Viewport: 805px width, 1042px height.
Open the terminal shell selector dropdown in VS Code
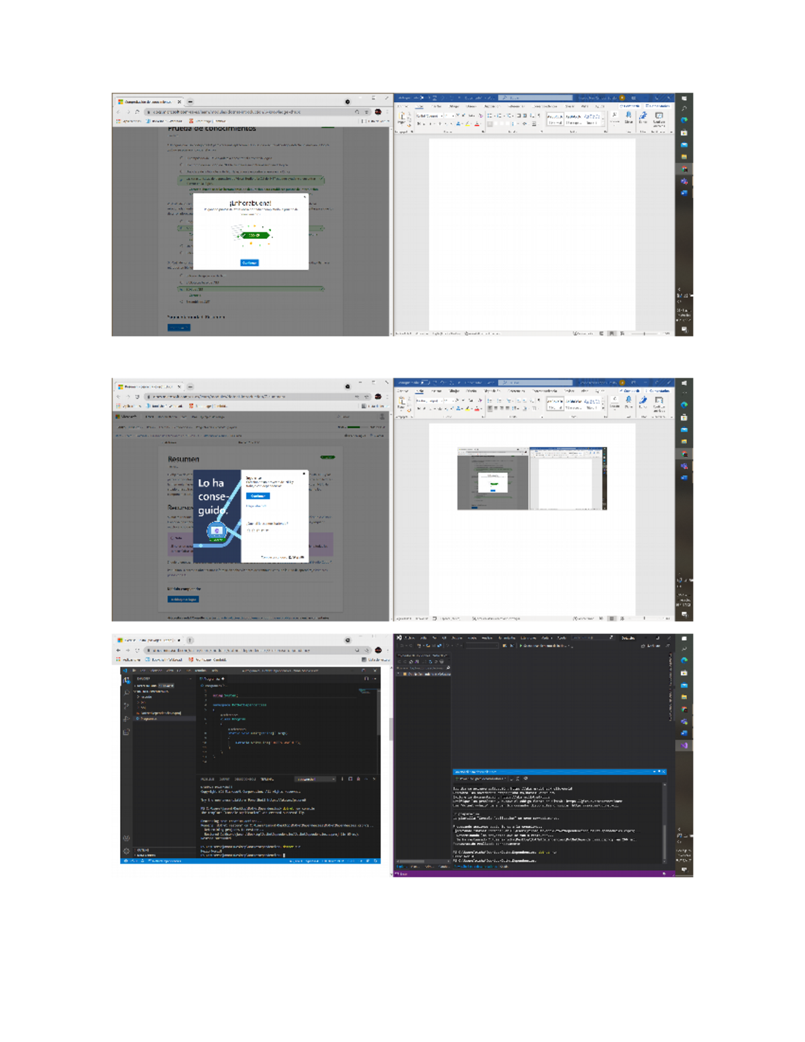coord(315,779)
